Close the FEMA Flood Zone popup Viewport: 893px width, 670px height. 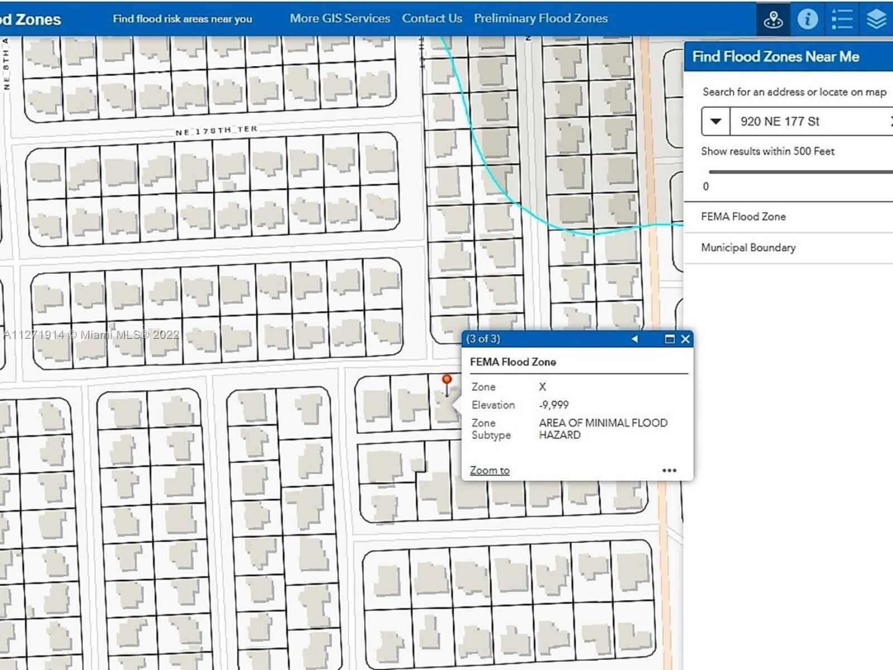(x=685, y=339)
